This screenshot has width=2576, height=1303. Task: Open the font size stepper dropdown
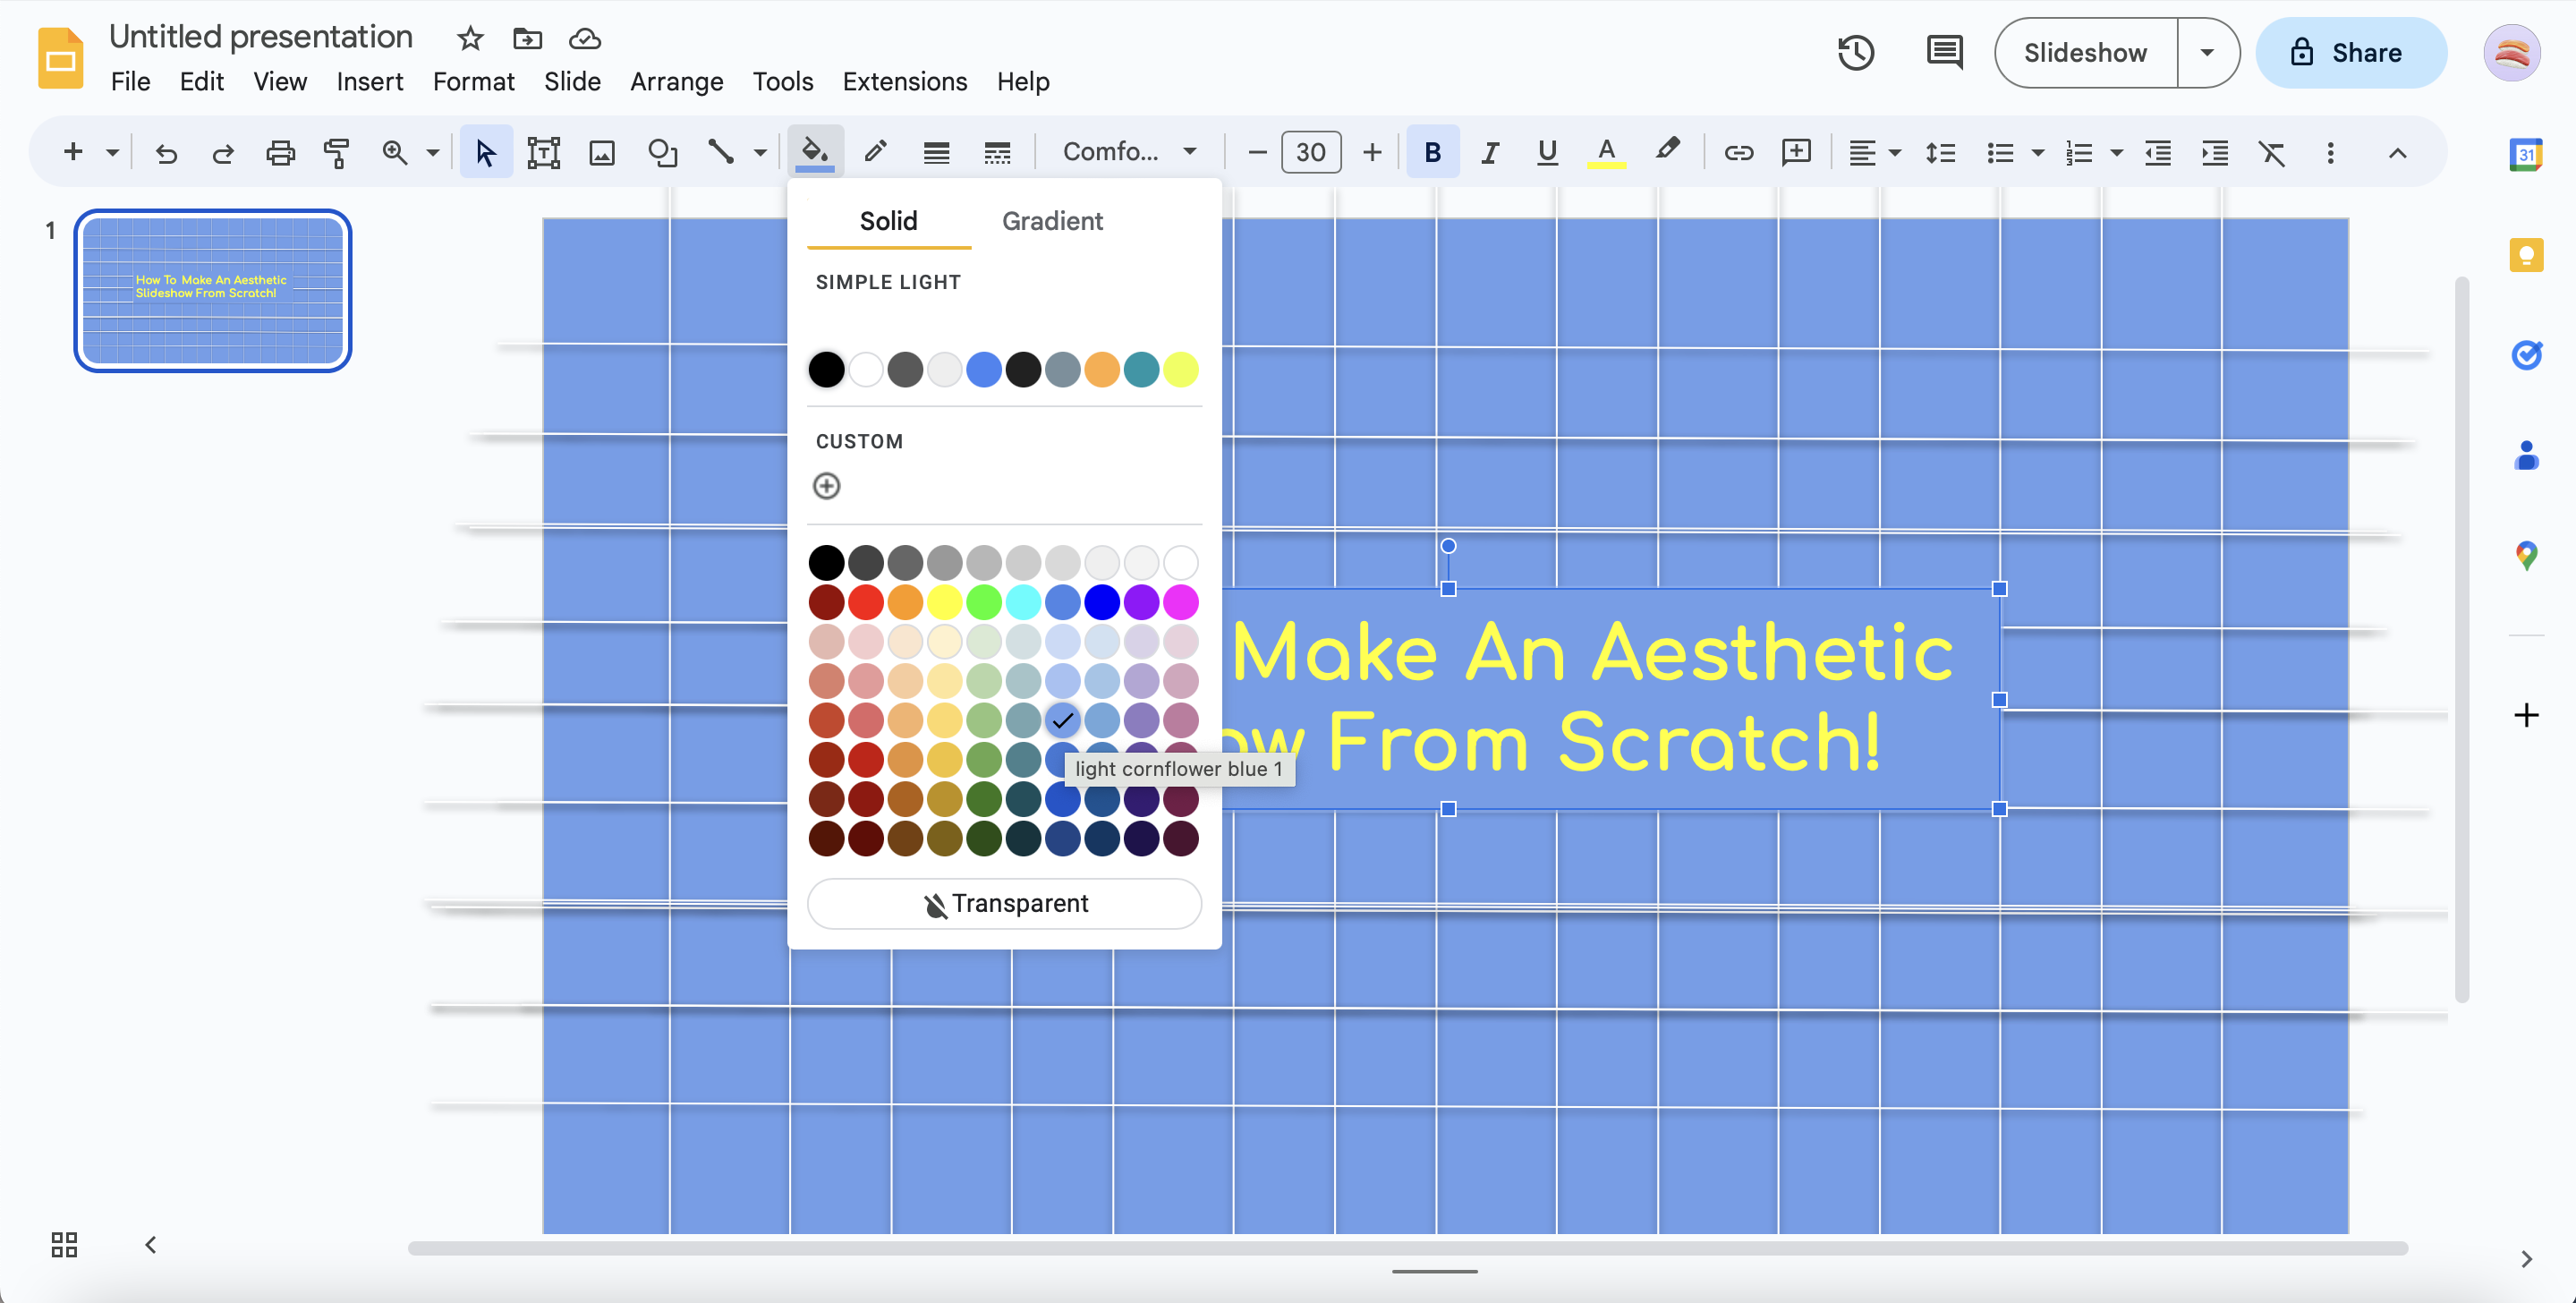pos(1312,151)
